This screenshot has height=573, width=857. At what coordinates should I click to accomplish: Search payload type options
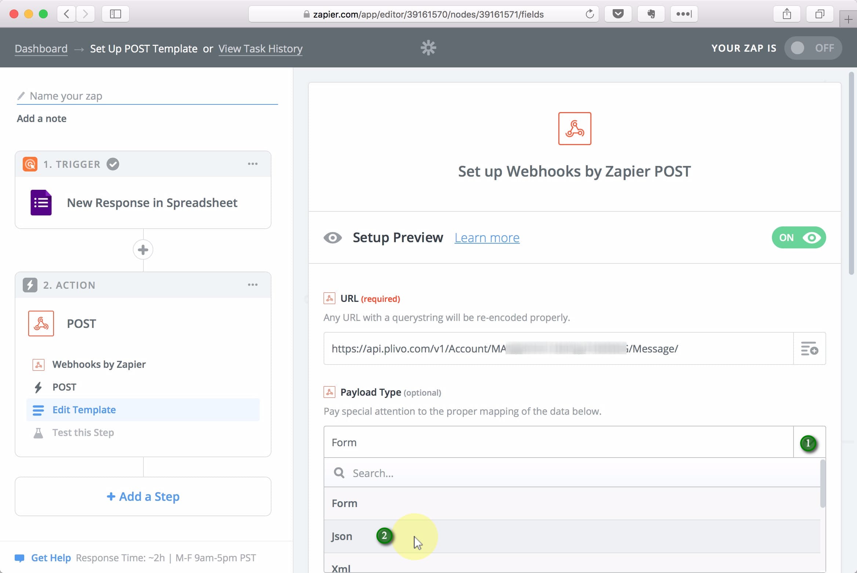[x=572, y=473]
